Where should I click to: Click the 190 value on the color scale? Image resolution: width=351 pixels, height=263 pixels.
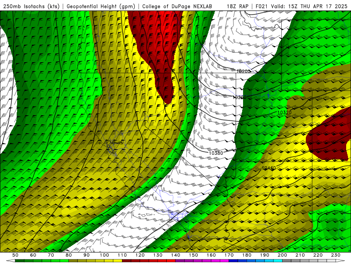pyautogui.click(x=265, y=255)
